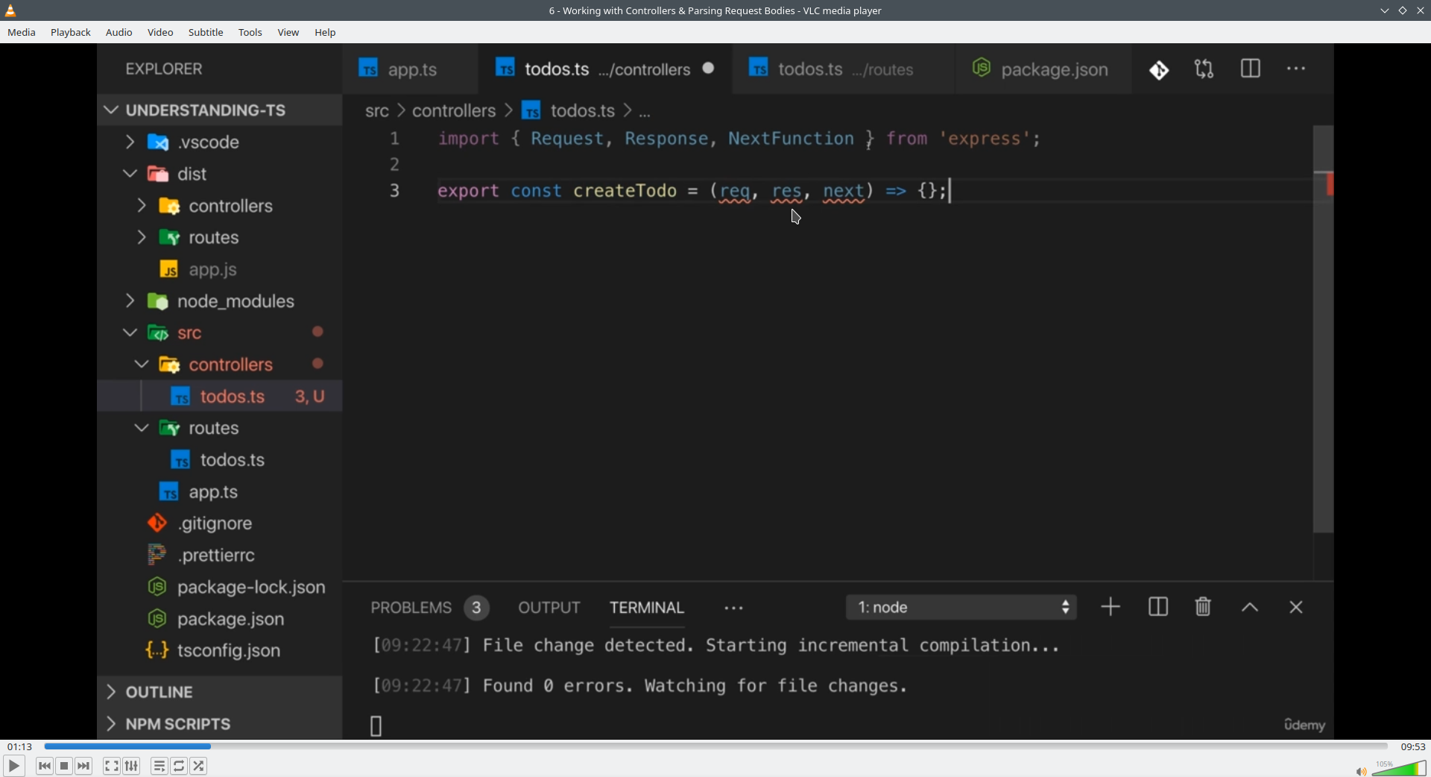Image resolution: width=1431 pixels, height=777 pixels.
Task: Show the VLC playlist
Action: tap(159, 766)
